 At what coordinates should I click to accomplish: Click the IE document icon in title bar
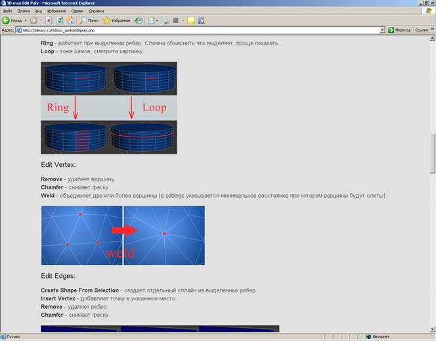click(3, 3)
